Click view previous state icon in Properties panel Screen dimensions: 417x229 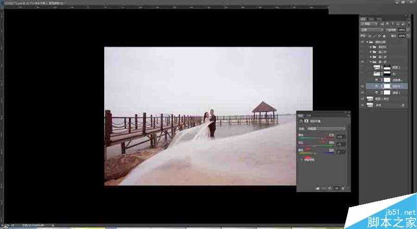324,187
